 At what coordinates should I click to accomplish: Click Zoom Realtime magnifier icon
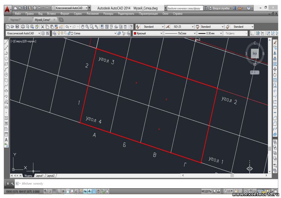coord(87,27)
